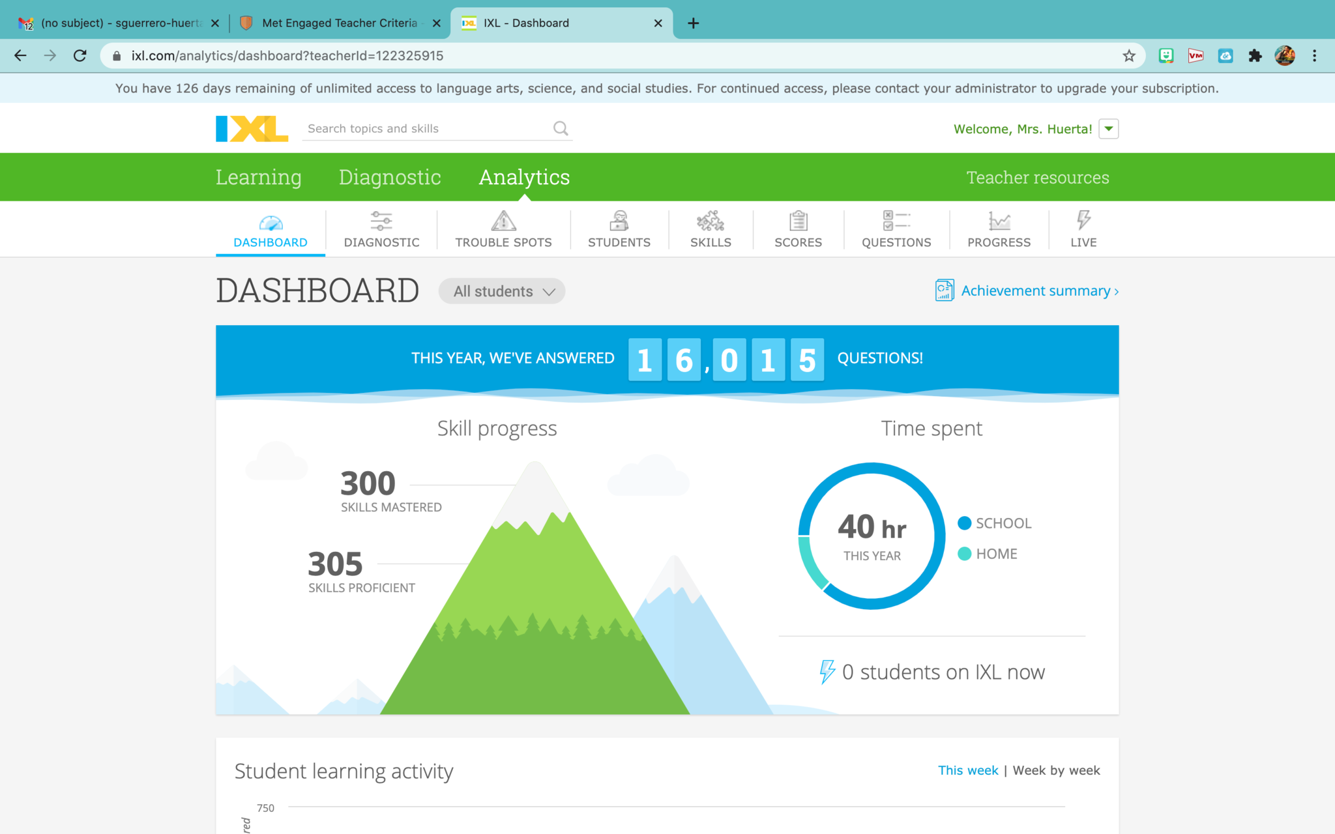Open the Welcome account dropdown arrow

(1108, 129)
